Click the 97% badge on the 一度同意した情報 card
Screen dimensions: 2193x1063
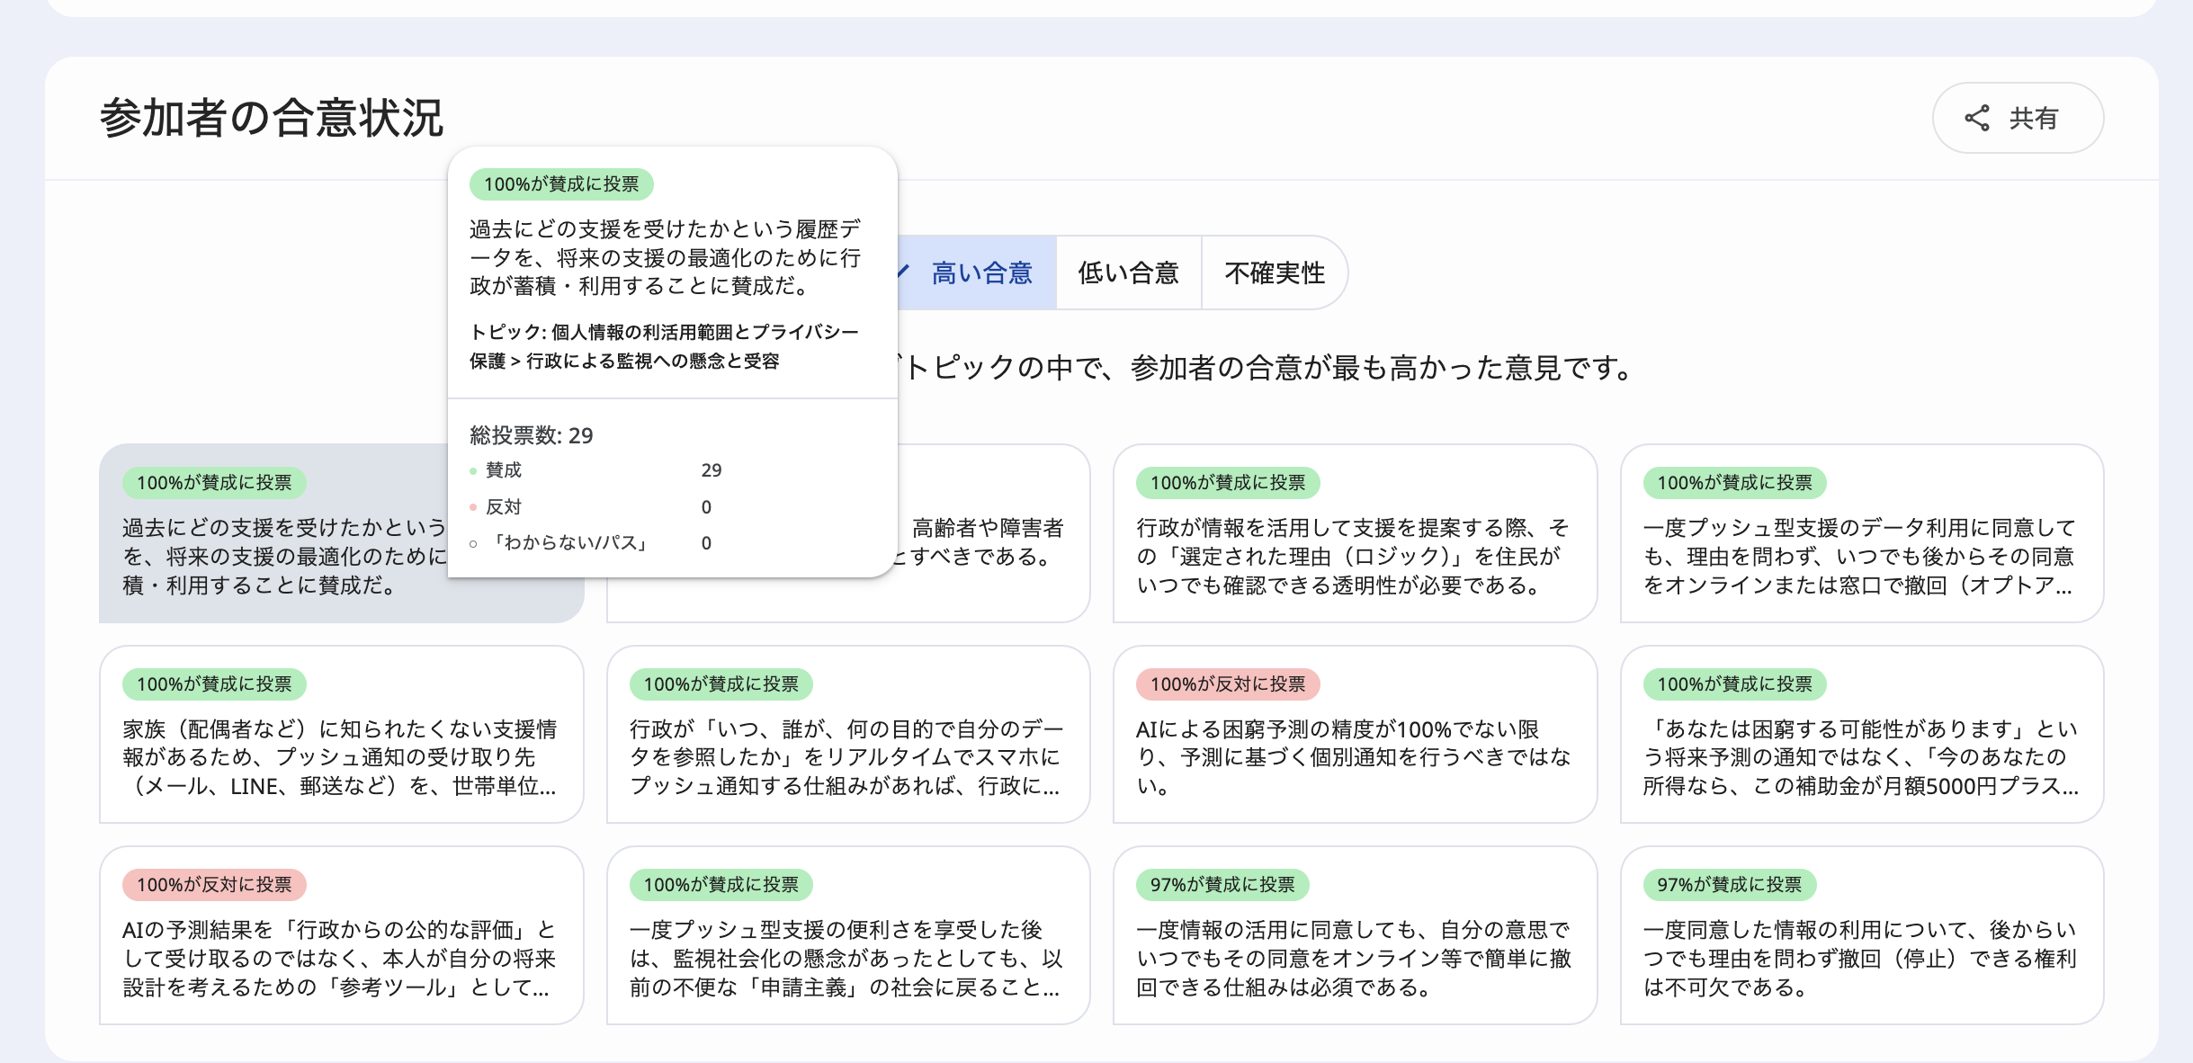(1730, 885)
